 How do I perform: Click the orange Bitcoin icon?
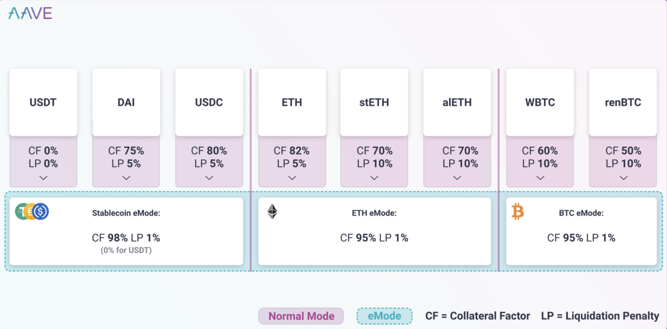[517, 211]
